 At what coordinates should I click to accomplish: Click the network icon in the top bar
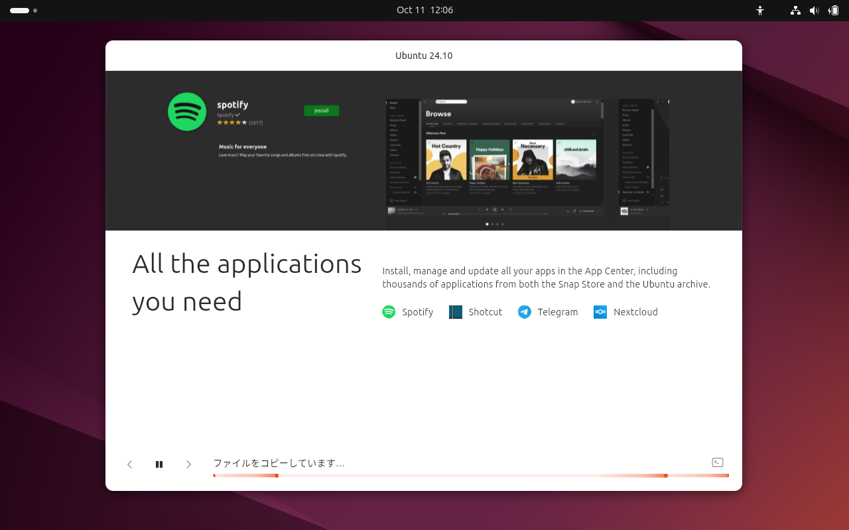(x=795, y=10)
